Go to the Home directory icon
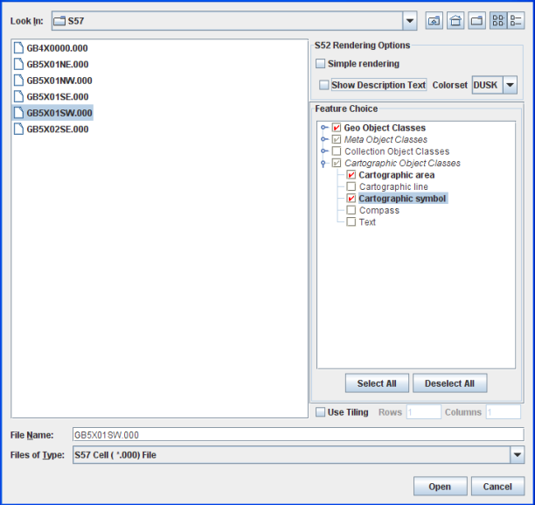 pyautogui.click(x=455, y=21)
